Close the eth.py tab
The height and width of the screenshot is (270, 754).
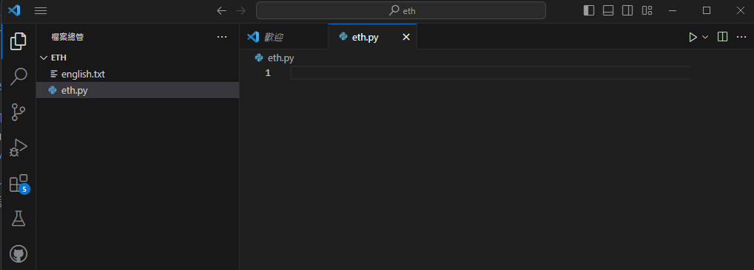tap(406, 37)
